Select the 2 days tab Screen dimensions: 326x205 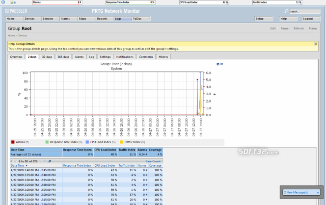coord(32,57)
